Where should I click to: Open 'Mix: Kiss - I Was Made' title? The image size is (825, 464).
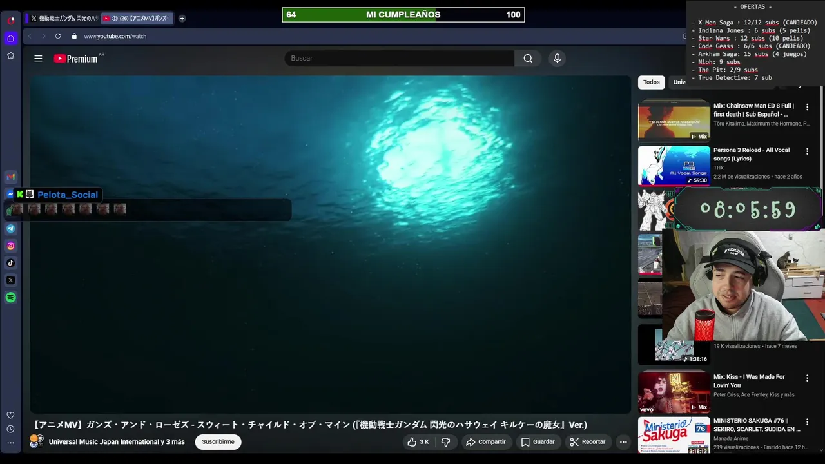749,382
